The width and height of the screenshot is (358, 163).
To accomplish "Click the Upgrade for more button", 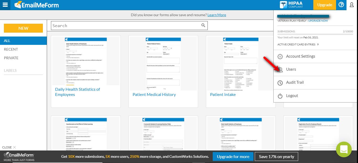I will point(233,157).
